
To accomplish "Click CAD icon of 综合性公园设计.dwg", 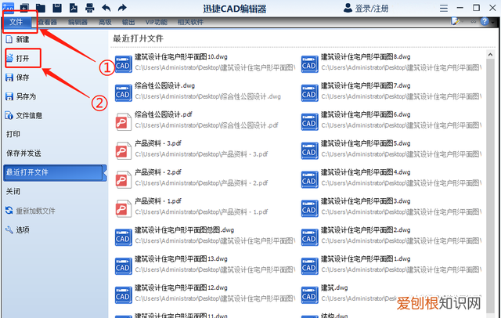I will [x=123, y=93].
